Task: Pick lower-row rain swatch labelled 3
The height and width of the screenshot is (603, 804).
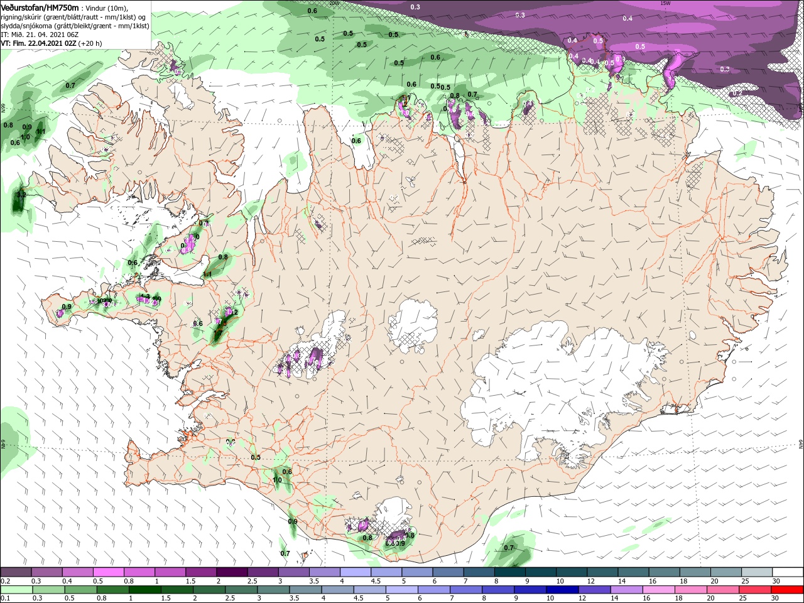Action: [273, 590]
